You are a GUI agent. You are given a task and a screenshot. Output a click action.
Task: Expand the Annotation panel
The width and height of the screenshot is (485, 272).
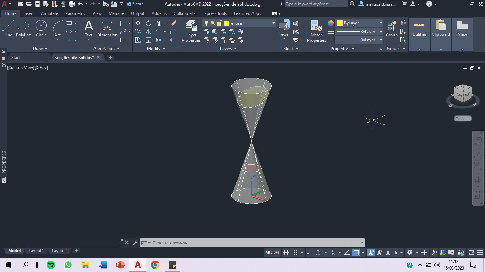(x=107, y=49)
